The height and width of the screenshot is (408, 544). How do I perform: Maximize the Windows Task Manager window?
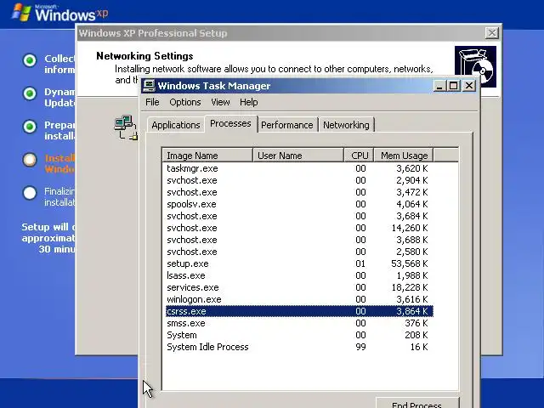(x=453, y=86)
